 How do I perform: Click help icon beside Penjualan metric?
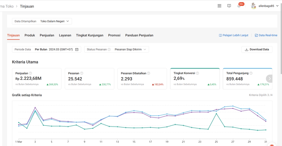click(30, 73)
